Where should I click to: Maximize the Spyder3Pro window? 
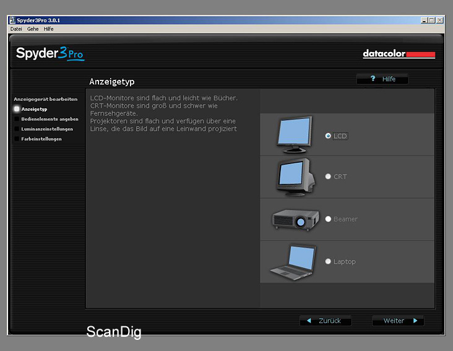(x=431, y=20)
